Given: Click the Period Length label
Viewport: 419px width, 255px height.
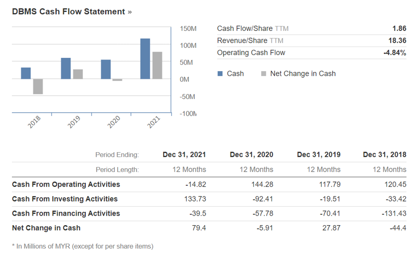Looking at the screenshot, I should [x=117, y=170].
